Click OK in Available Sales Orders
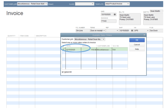 tap(137, 40)
